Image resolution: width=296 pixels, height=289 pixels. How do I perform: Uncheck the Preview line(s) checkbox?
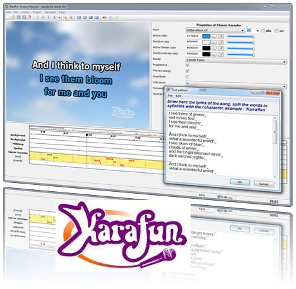coord(187,71)
